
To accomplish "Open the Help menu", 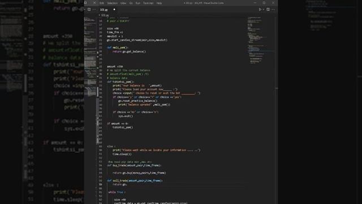I will click(x=159, y=3).
